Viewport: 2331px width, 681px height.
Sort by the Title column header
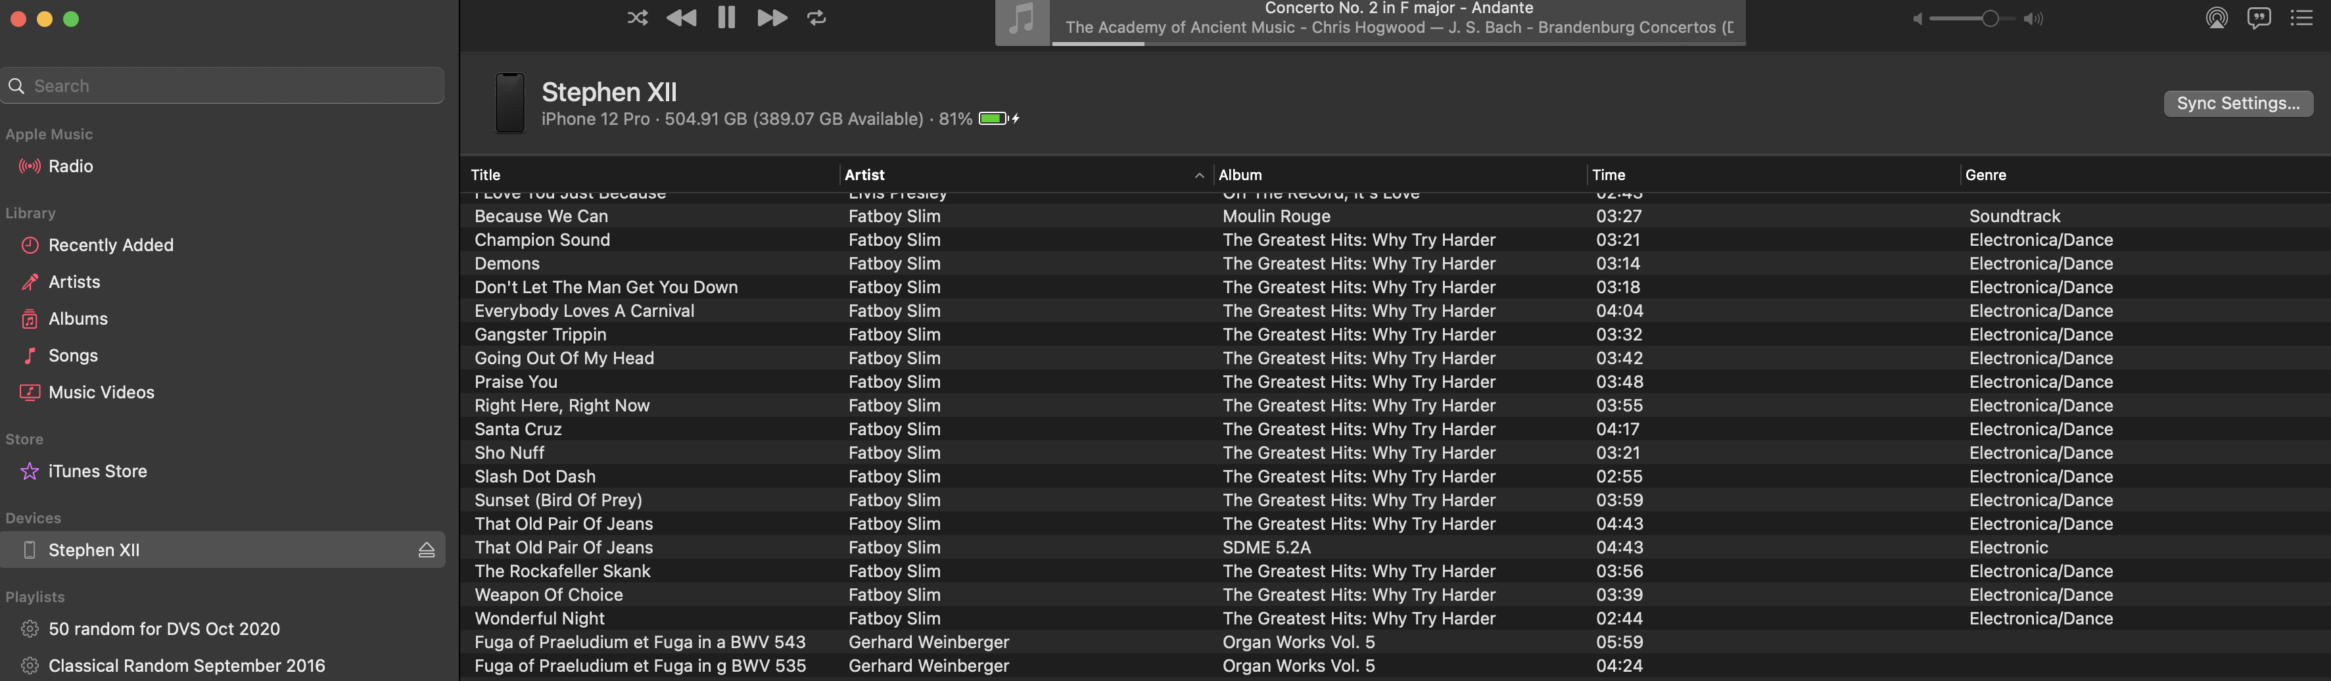point(485,176)
